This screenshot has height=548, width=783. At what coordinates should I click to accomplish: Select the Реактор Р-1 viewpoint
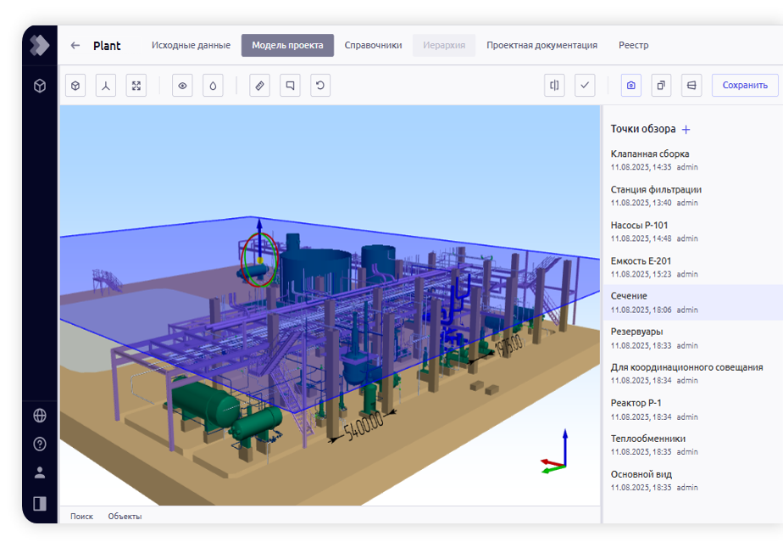point(693,410)
